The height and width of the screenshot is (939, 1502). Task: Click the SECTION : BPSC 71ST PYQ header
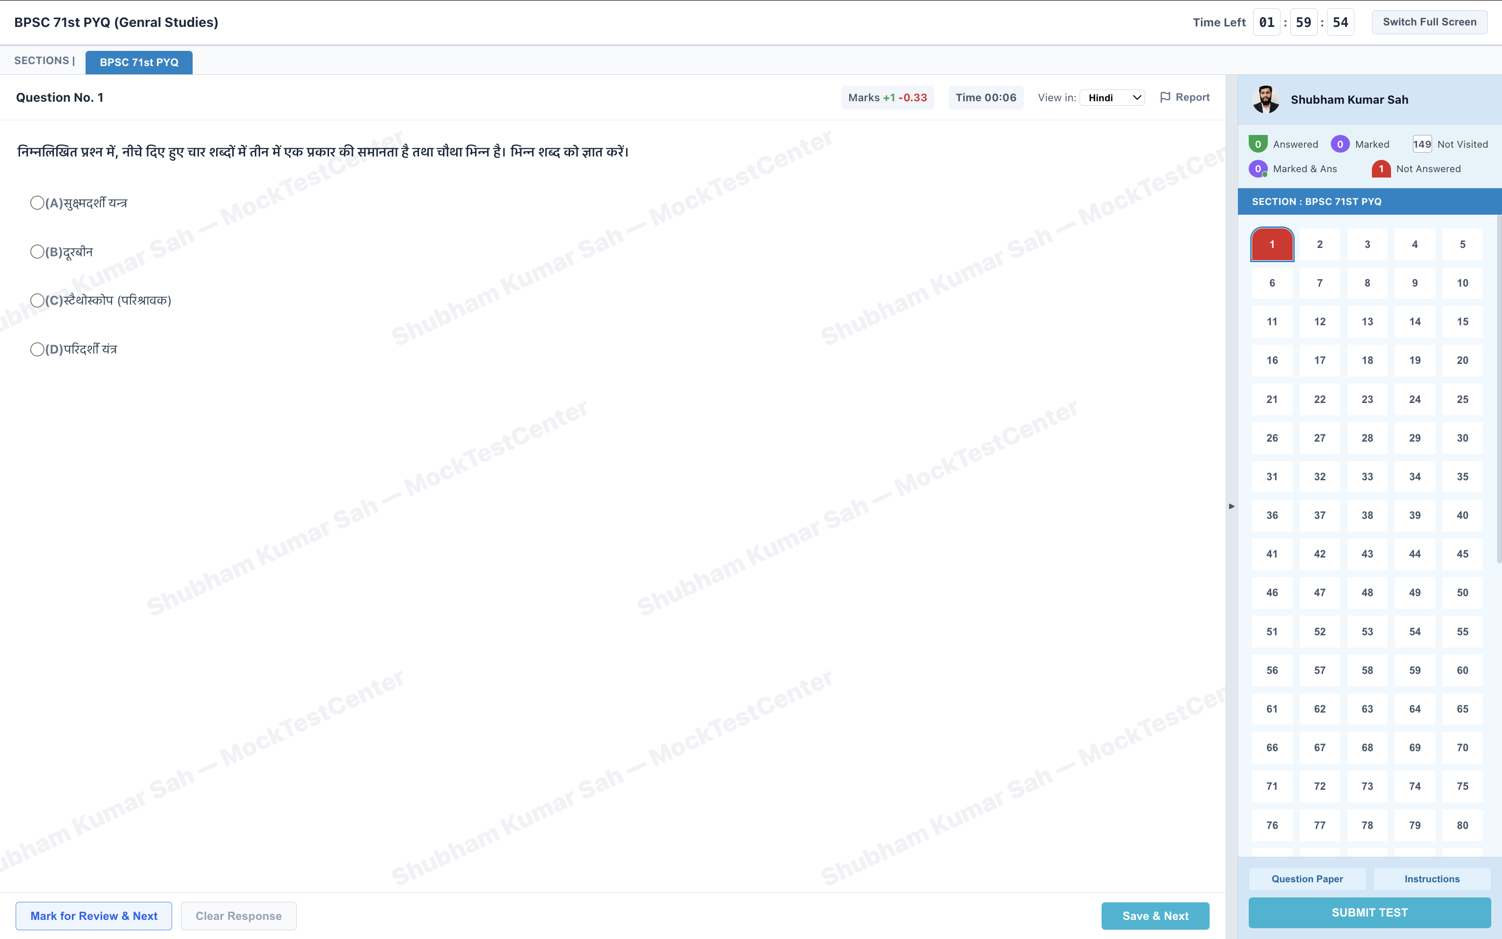pos(1369,201)
